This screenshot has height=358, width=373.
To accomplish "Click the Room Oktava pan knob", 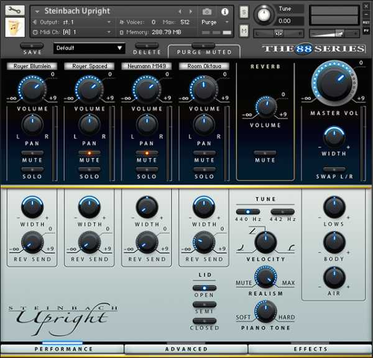I will (x=204, y=125).
